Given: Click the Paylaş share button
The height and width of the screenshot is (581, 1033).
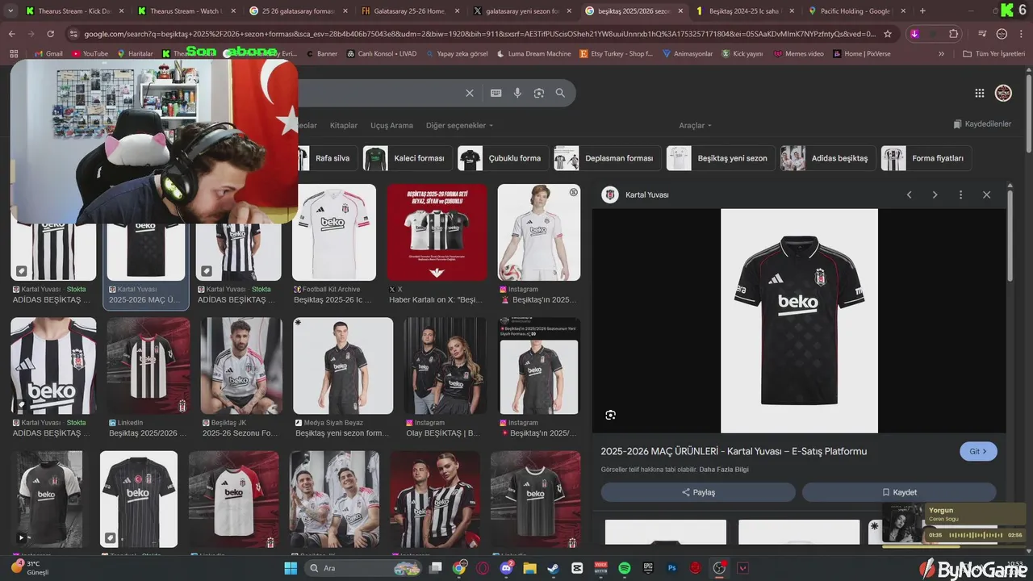Looking at the screenshot, I should coord(698,492).
